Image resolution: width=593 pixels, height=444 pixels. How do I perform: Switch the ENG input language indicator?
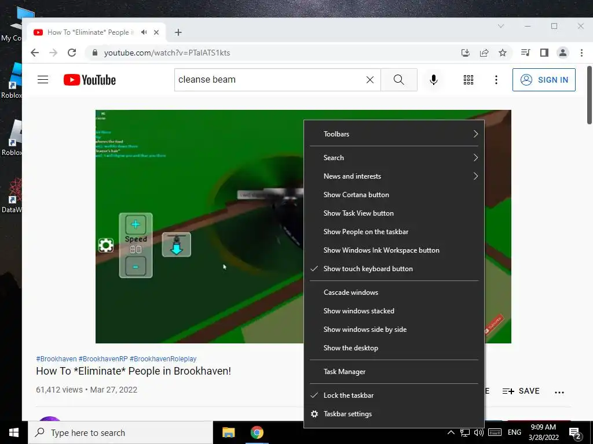pyautogui.click(x=514, y=432)
